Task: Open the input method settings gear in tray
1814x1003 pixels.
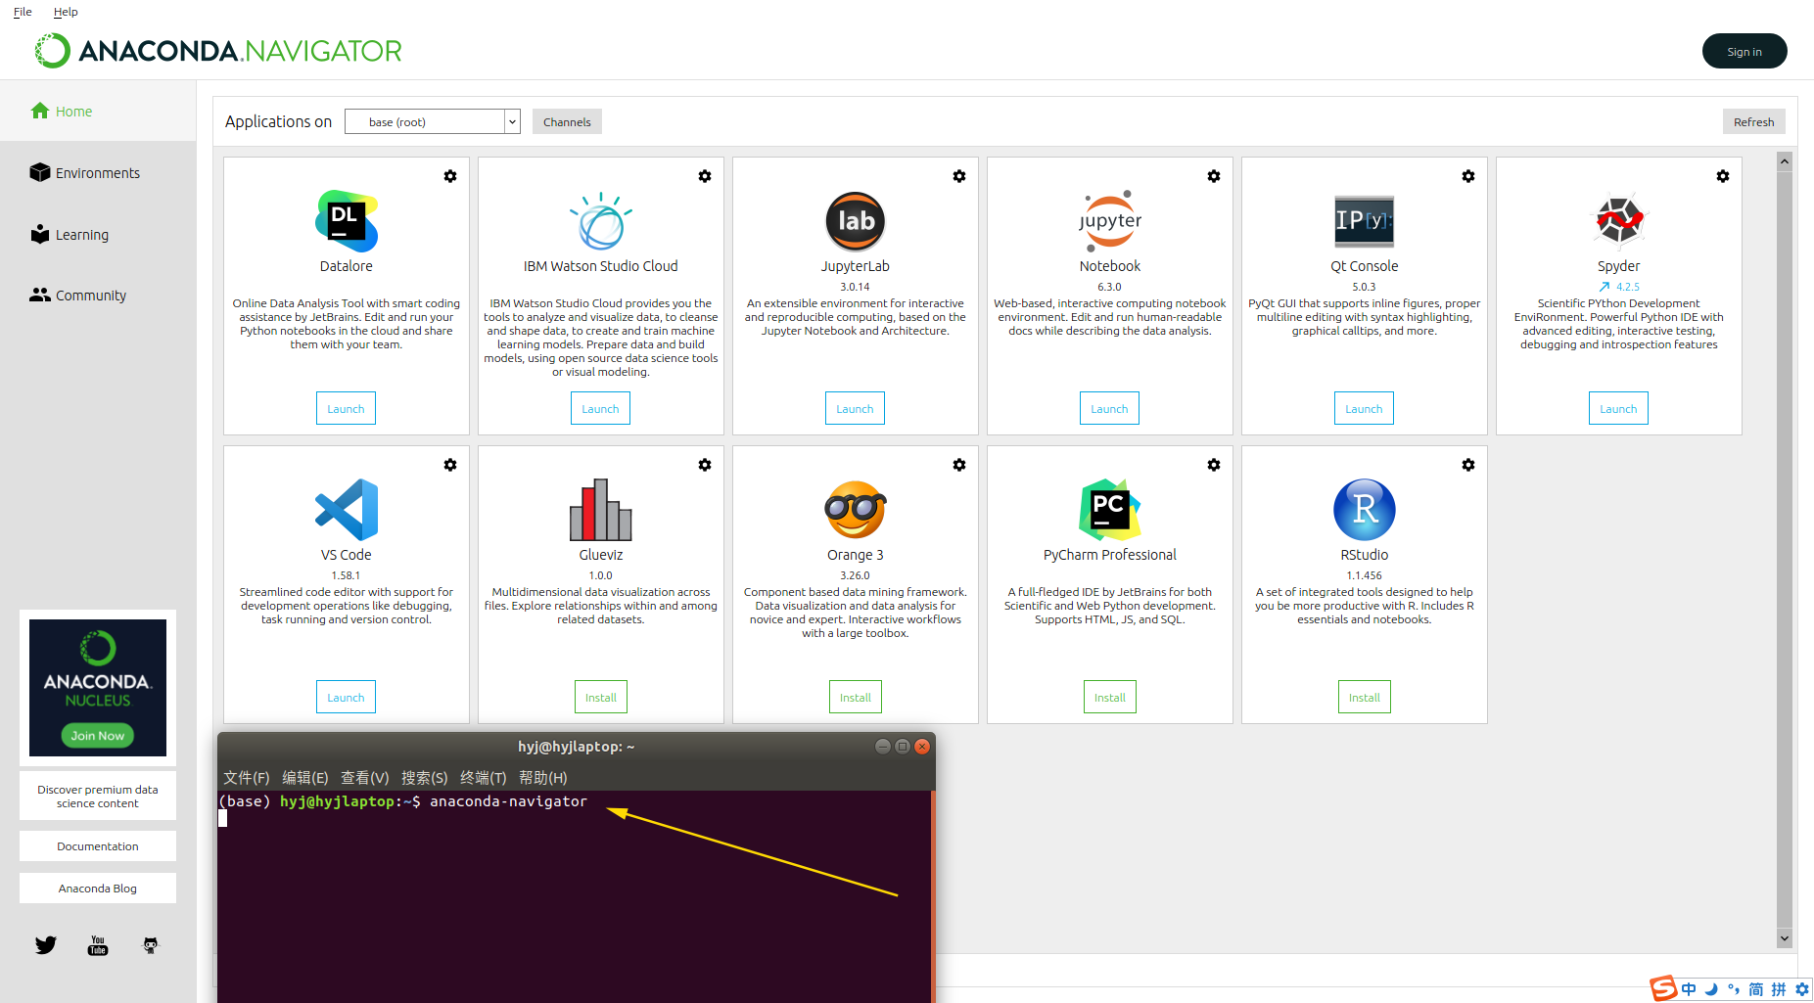Action: [x=1801, y=989]
